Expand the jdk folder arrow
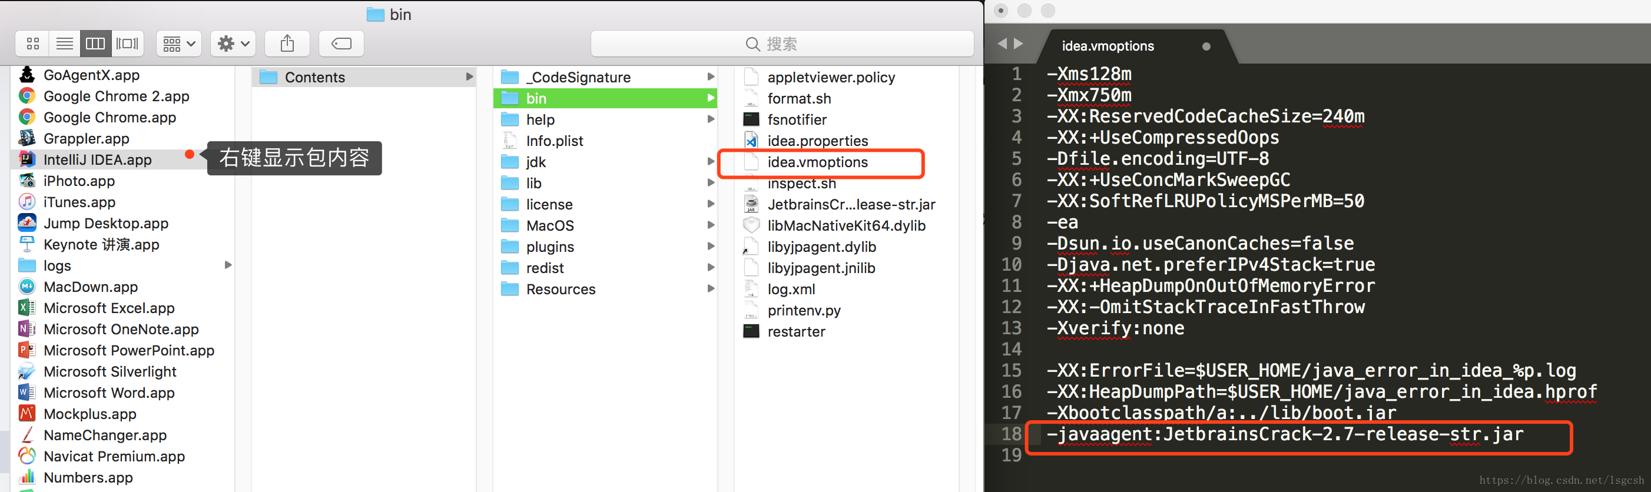Image resolution: width=1651 pixels, height=492 pixels. click(710, 161)
